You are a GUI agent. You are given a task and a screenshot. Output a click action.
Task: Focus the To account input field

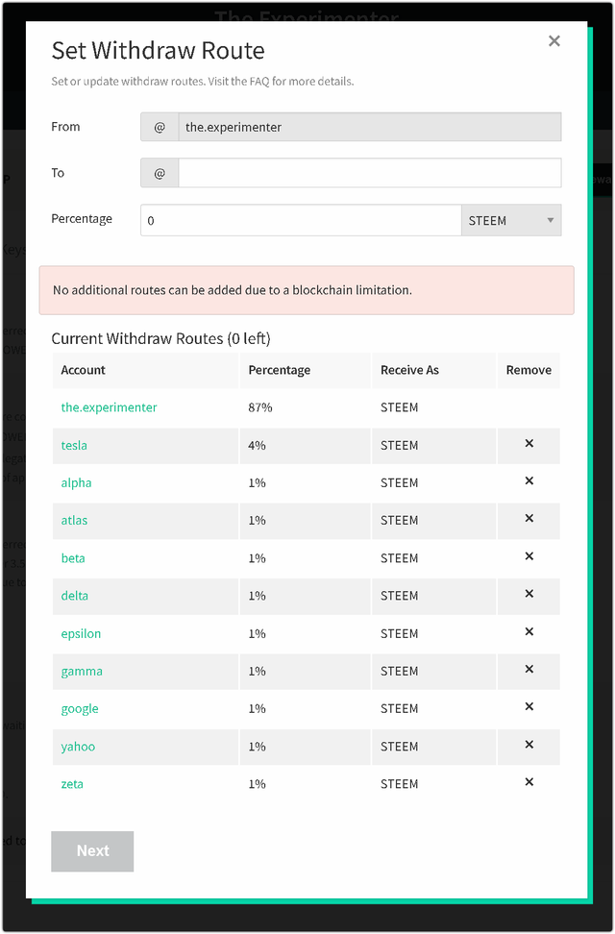click(x=369, y=173)
